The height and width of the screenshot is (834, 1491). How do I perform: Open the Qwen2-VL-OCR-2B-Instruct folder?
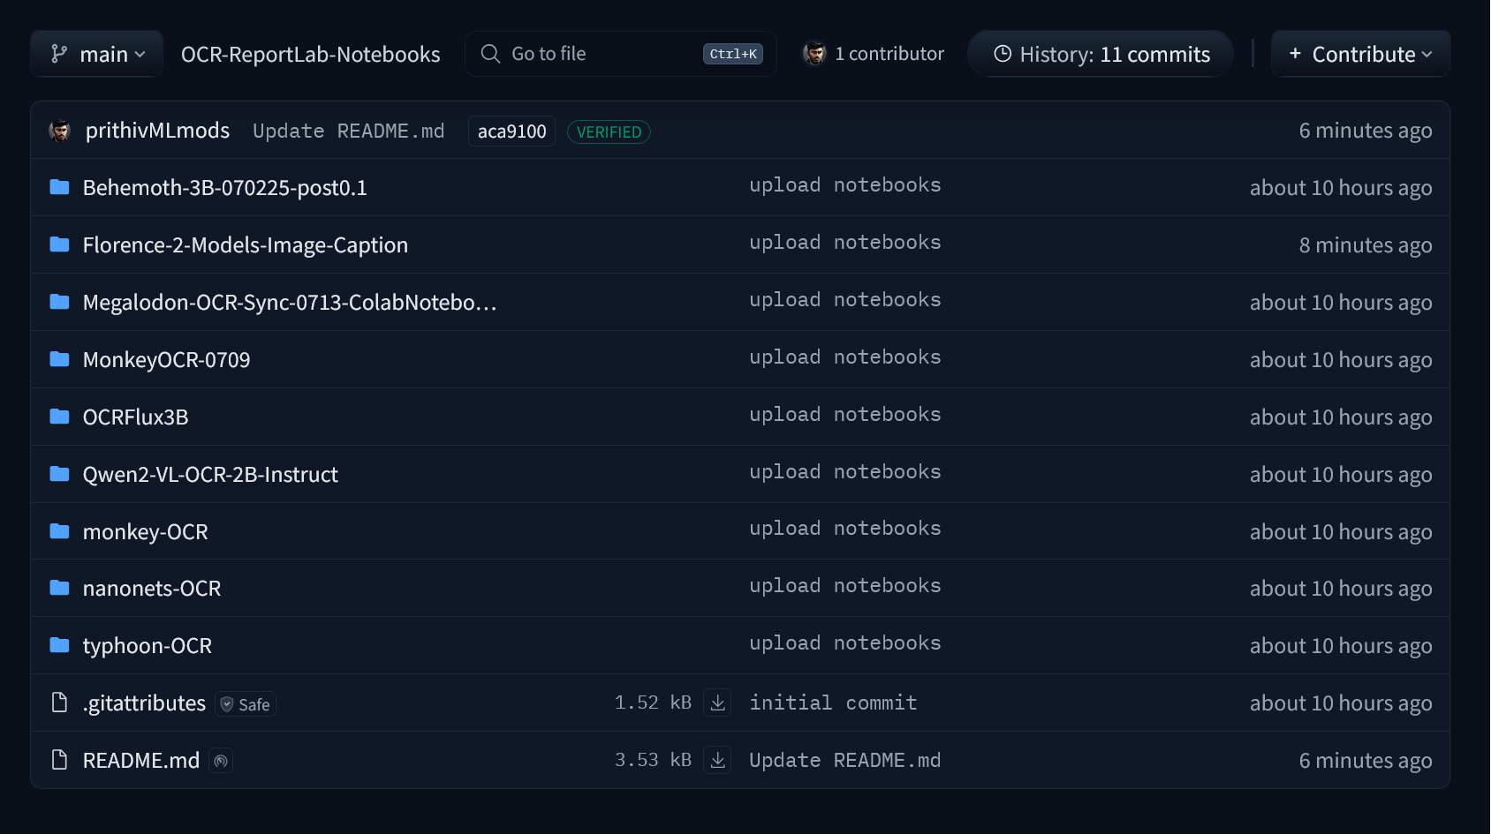coord(210,475)
